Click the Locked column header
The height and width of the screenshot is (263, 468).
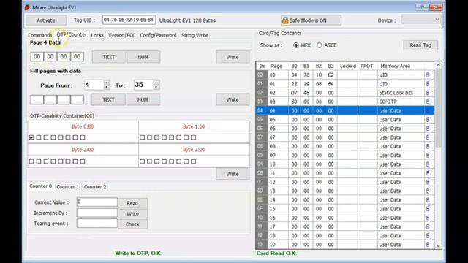[348, 66]
